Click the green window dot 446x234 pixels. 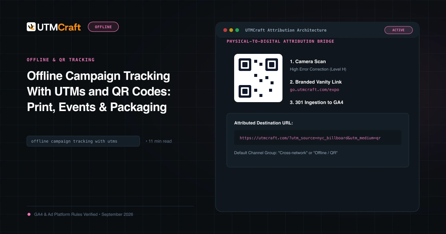(237, 30)
